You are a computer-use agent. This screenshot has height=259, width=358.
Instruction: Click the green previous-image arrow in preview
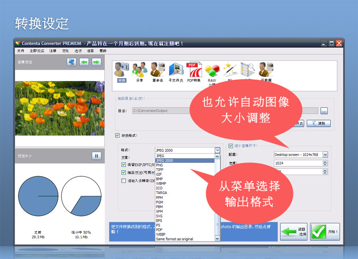coord(84,62)
